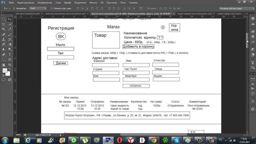
Task: Select the Pen tool
Action: point(4,54)
